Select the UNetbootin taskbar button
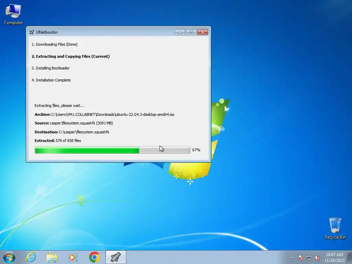Screen dimensions: 352x264 115,257
